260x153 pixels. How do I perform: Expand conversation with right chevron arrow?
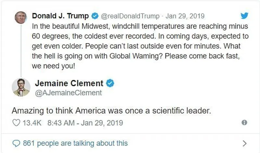click(x=245, y=143)
